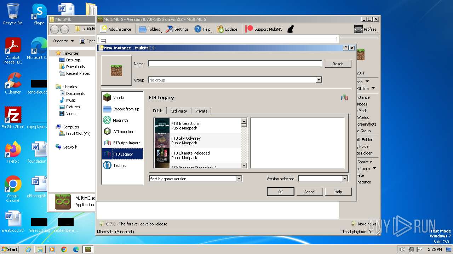Open Settings from MultiMC toolbar

tap(177, 29)
